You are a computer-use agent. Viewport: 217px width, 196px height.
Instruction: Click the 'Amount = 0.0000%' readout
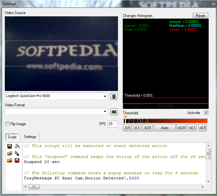(x=184, y=22)
